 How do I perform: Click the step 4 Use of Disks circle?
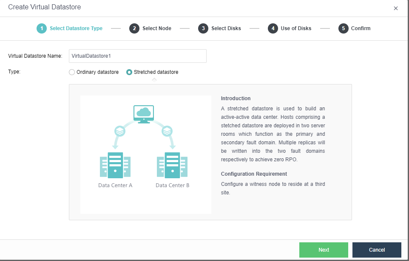(273, 28)
